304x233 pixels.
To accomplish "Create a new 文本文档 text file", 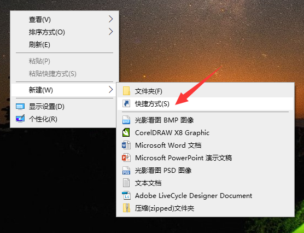I will 206,183.
